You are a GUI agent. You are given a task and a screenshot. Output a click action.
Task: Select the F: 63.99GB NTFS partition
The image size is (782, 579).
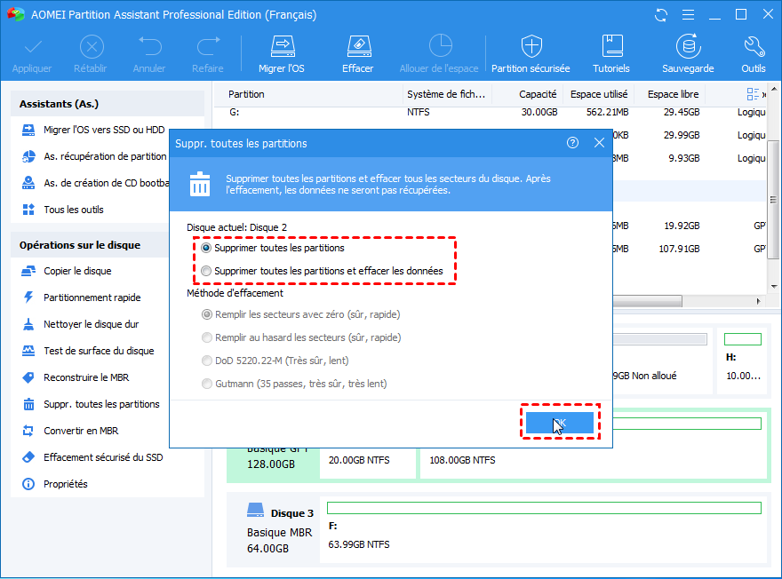(544, 530)
